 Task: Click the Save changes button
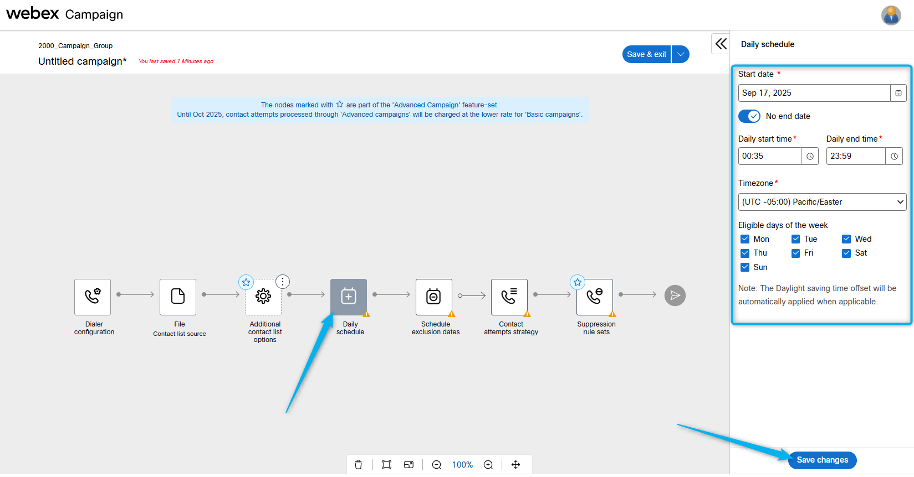(x=822, y=460)
